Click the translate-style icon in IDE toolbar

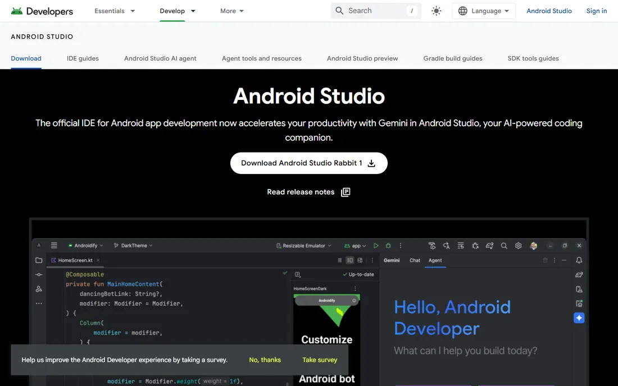pyautogui.click(x=446, y=246)
